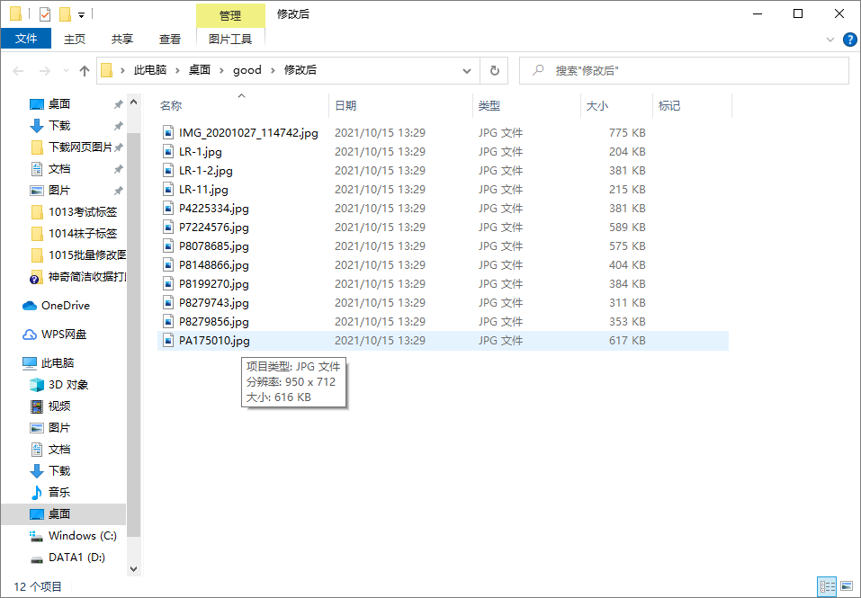Open the 1013考试标签 folder
Screen dimensions: 861x598
(x=83, y=211)
